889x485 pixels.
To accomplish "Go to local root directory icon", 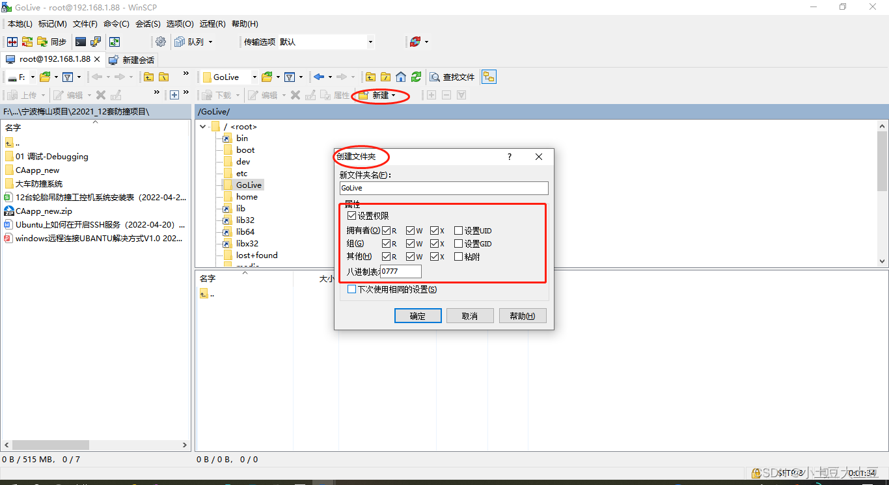I will 164,77.
